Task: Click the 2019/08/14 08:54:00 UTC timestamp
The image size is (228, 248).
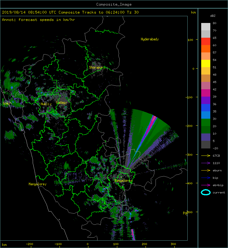Action: 29,12
